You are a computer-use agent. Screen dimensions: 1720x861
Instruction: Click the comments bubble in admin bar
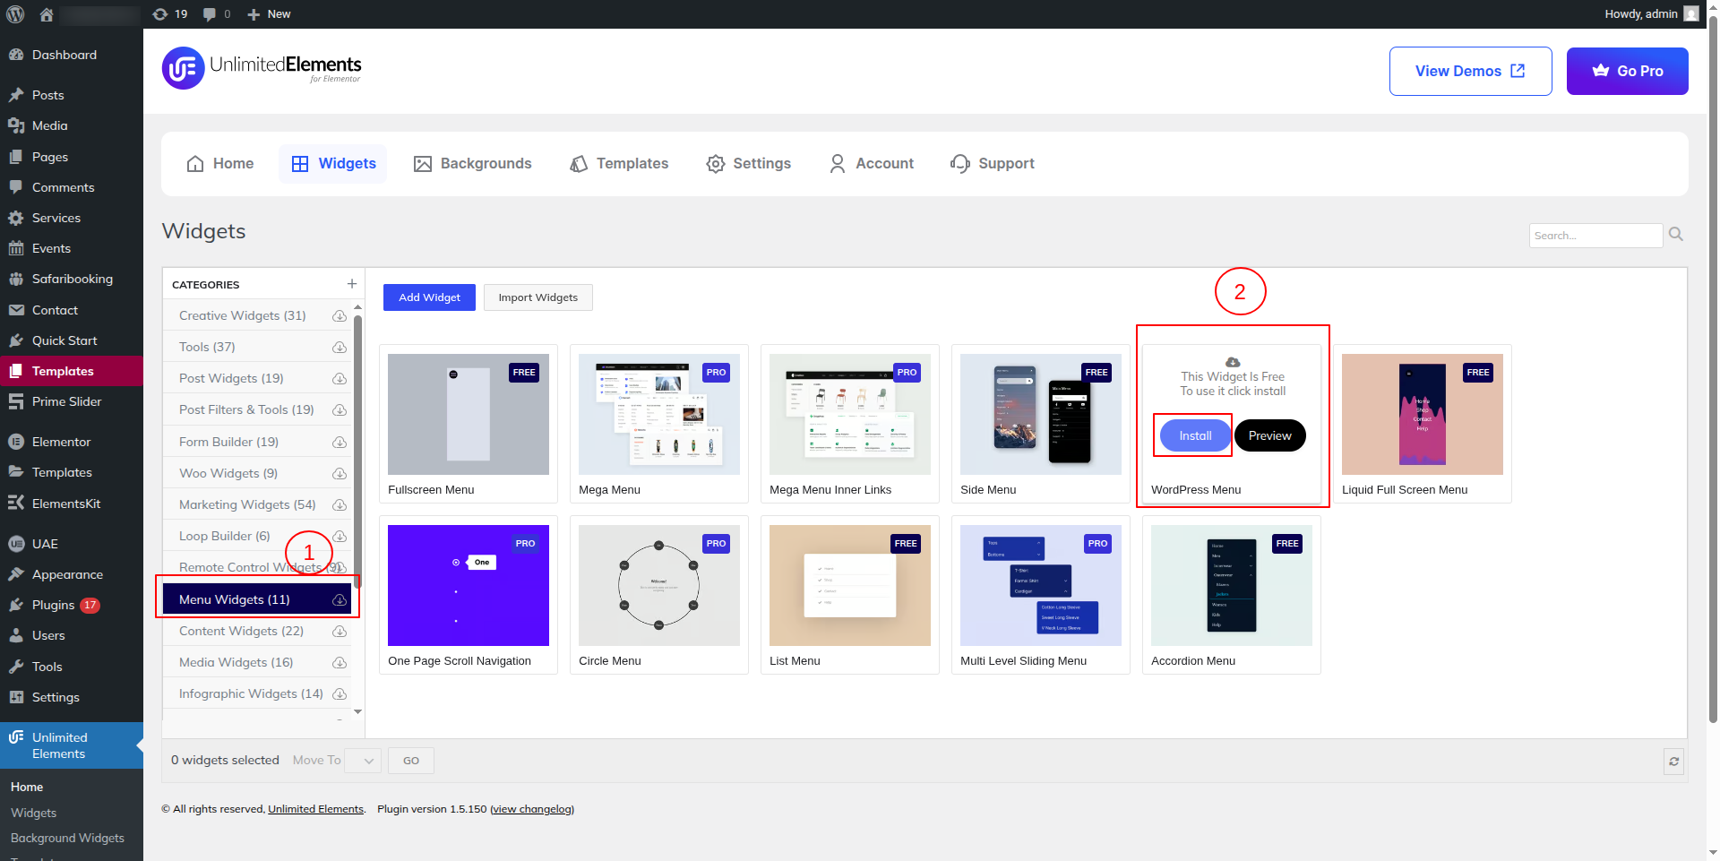216,14
